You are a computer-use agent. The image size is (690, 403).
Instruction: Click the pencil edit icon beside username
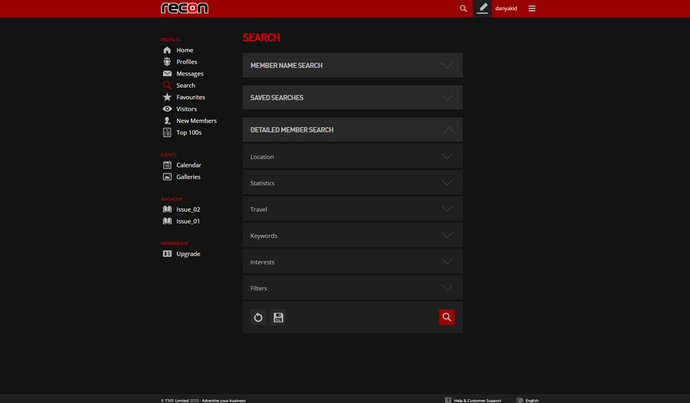pos(482,9)
